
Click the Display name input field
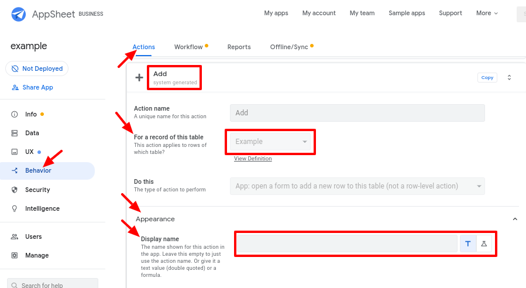point(347,244)
